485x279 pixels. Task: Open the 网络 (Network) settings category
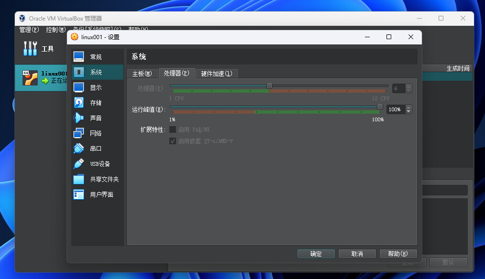(x=96, y=133)
